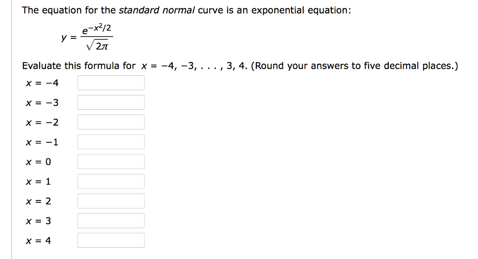Viewport: 478px width, 259px height.
Task: Click the "y =" part of the formula
Action: 68,38
